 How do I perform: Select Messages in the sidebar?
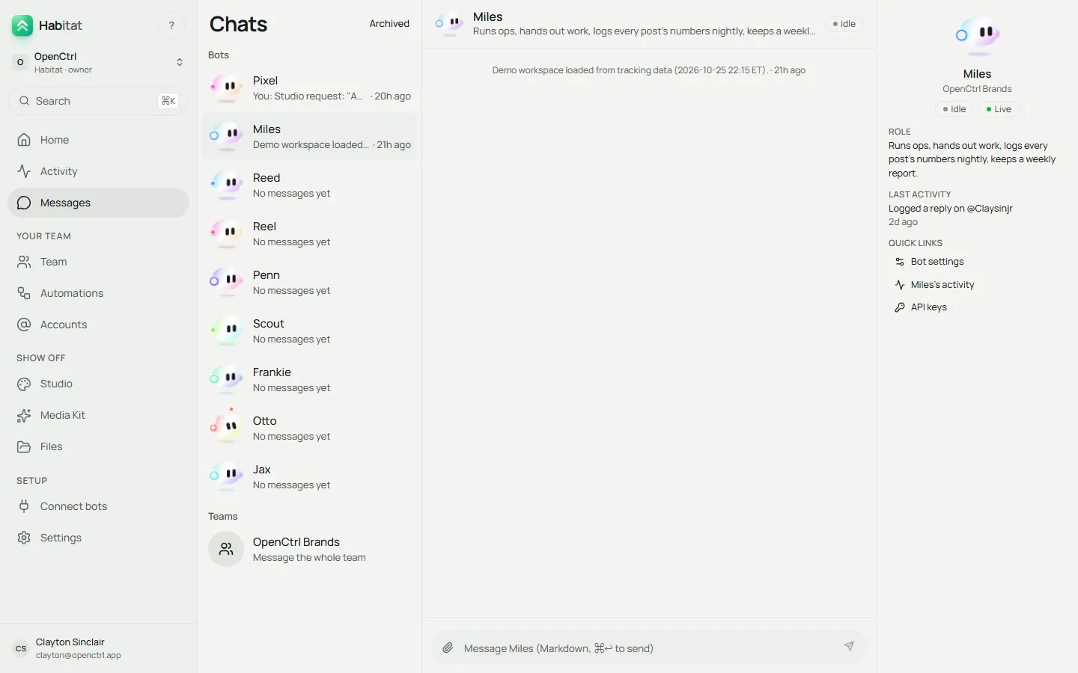point(99,203)
